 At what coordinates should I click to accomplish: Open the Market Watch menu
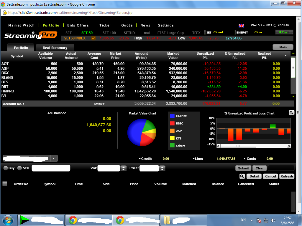21,25
